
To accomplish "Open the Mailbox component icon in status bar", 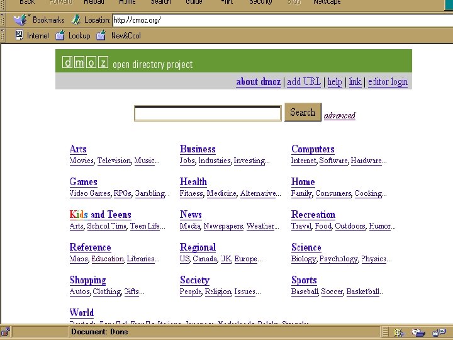I will (x=418, y=332).
